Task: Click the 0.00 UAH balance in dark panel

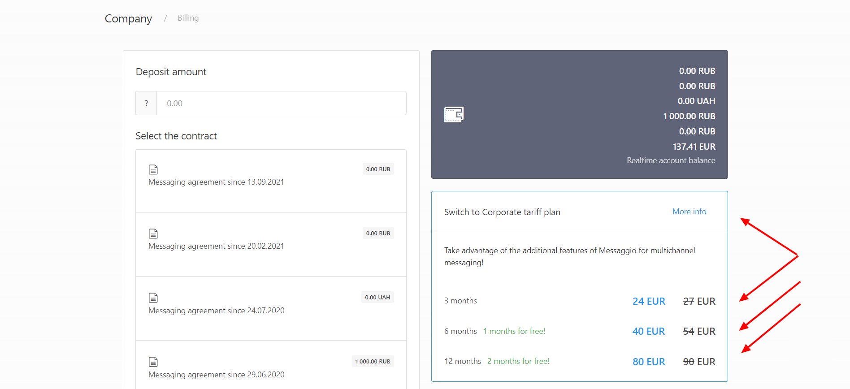Action: (x=696, y=101)
